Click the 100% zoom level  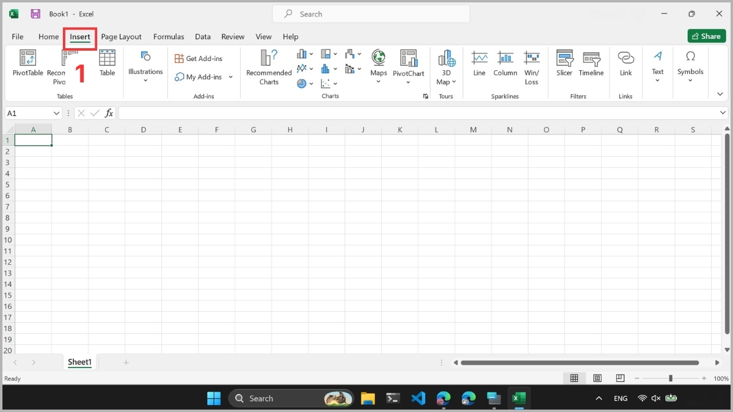[721, 378]
